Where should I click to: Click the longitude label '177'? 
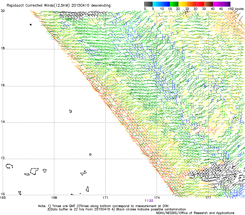pyautogui.click(x=208, y=198)
